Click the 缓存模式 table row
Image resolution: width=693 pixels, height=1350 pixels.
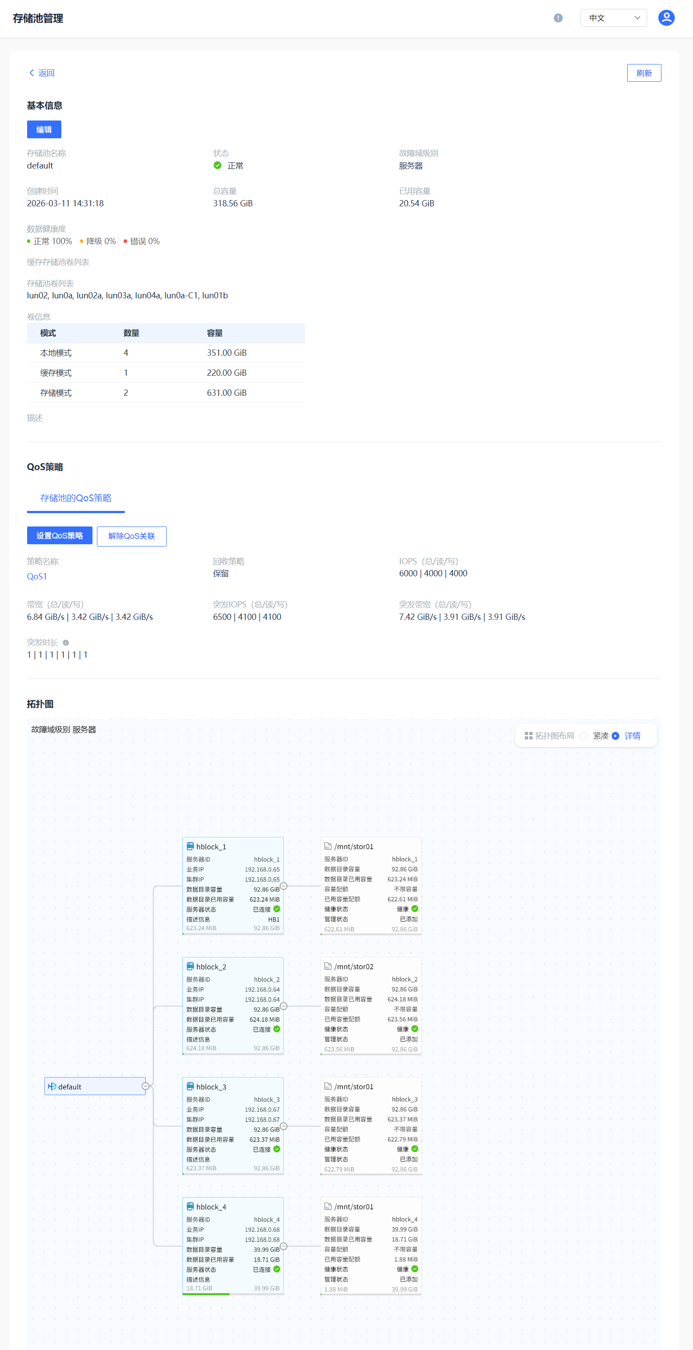click(166, 373)
